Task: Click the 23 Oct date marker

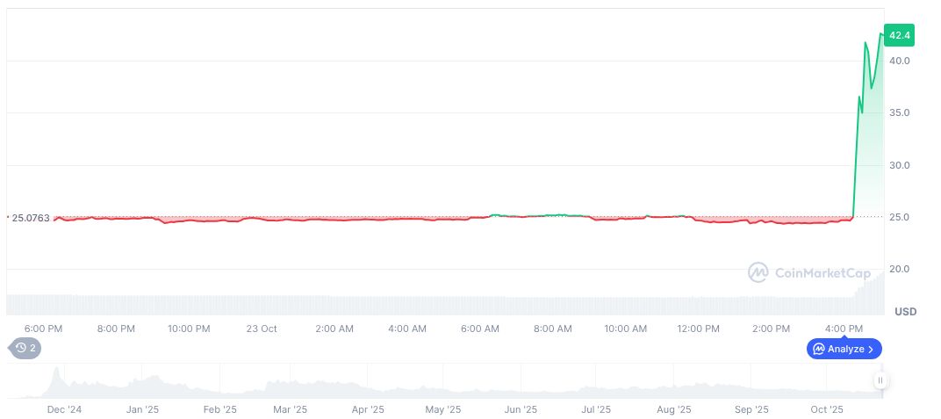Action: click(x=262, y=329)
